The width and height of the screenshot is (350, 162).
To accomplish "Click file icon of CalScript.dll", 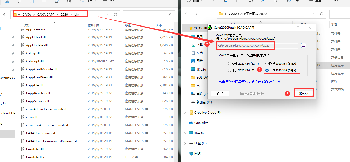I will click(23, 61).
